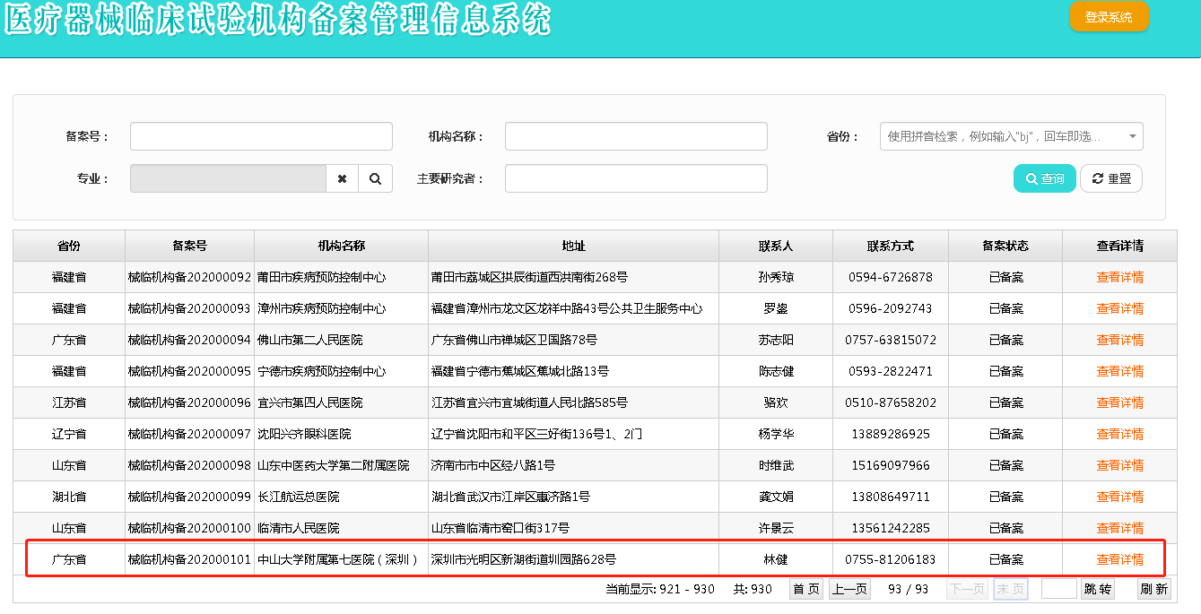The height and width of the screenshot is (614, 1201).
Task: Click the 机构名称 column header
Action: 341,246
